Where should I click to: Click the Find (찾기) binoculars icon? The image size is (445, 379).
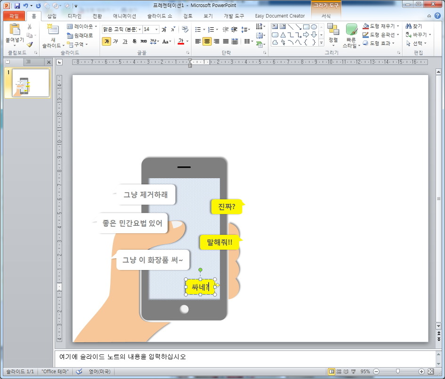[x=409, y=26]
